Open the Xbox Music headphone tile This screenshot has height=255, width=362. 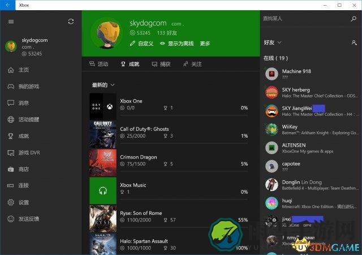coord(103,190)
